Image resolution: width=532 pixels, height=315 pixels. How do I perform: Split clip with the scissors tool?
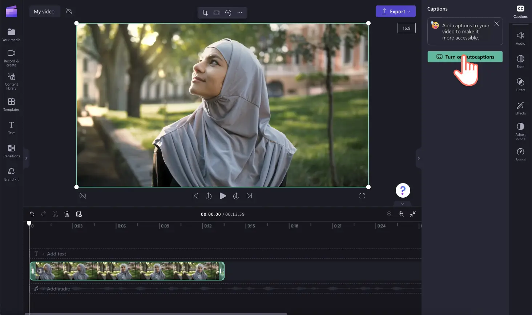[x=55, y=214]
